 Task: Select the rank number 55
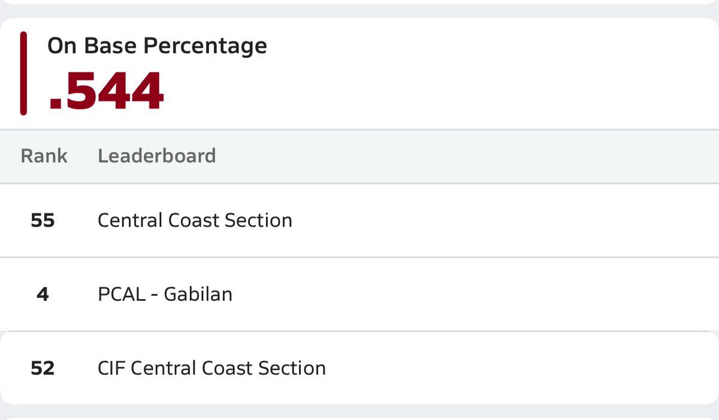[43, 220]
